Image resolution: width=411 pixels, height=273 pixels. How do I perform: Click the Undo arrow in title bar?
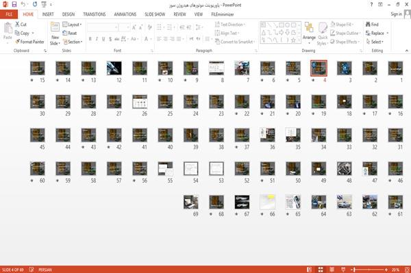pos(23,5)
